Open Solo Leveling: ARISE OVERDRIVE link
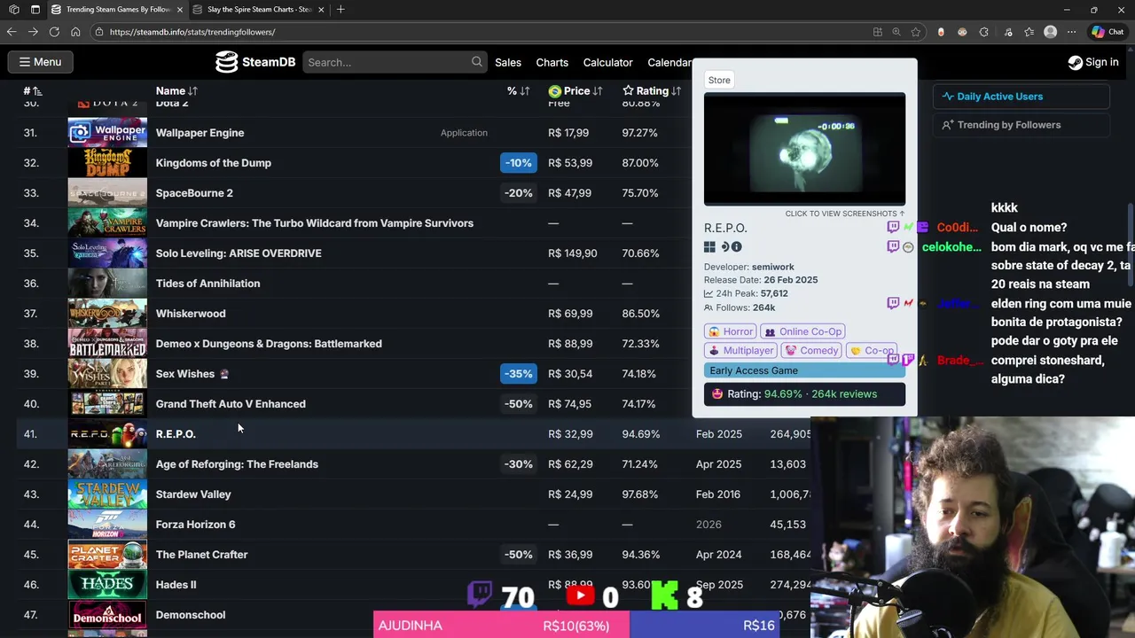Image resolution: width=1135 pixels, height=638 pixels. tap(239, 253)
